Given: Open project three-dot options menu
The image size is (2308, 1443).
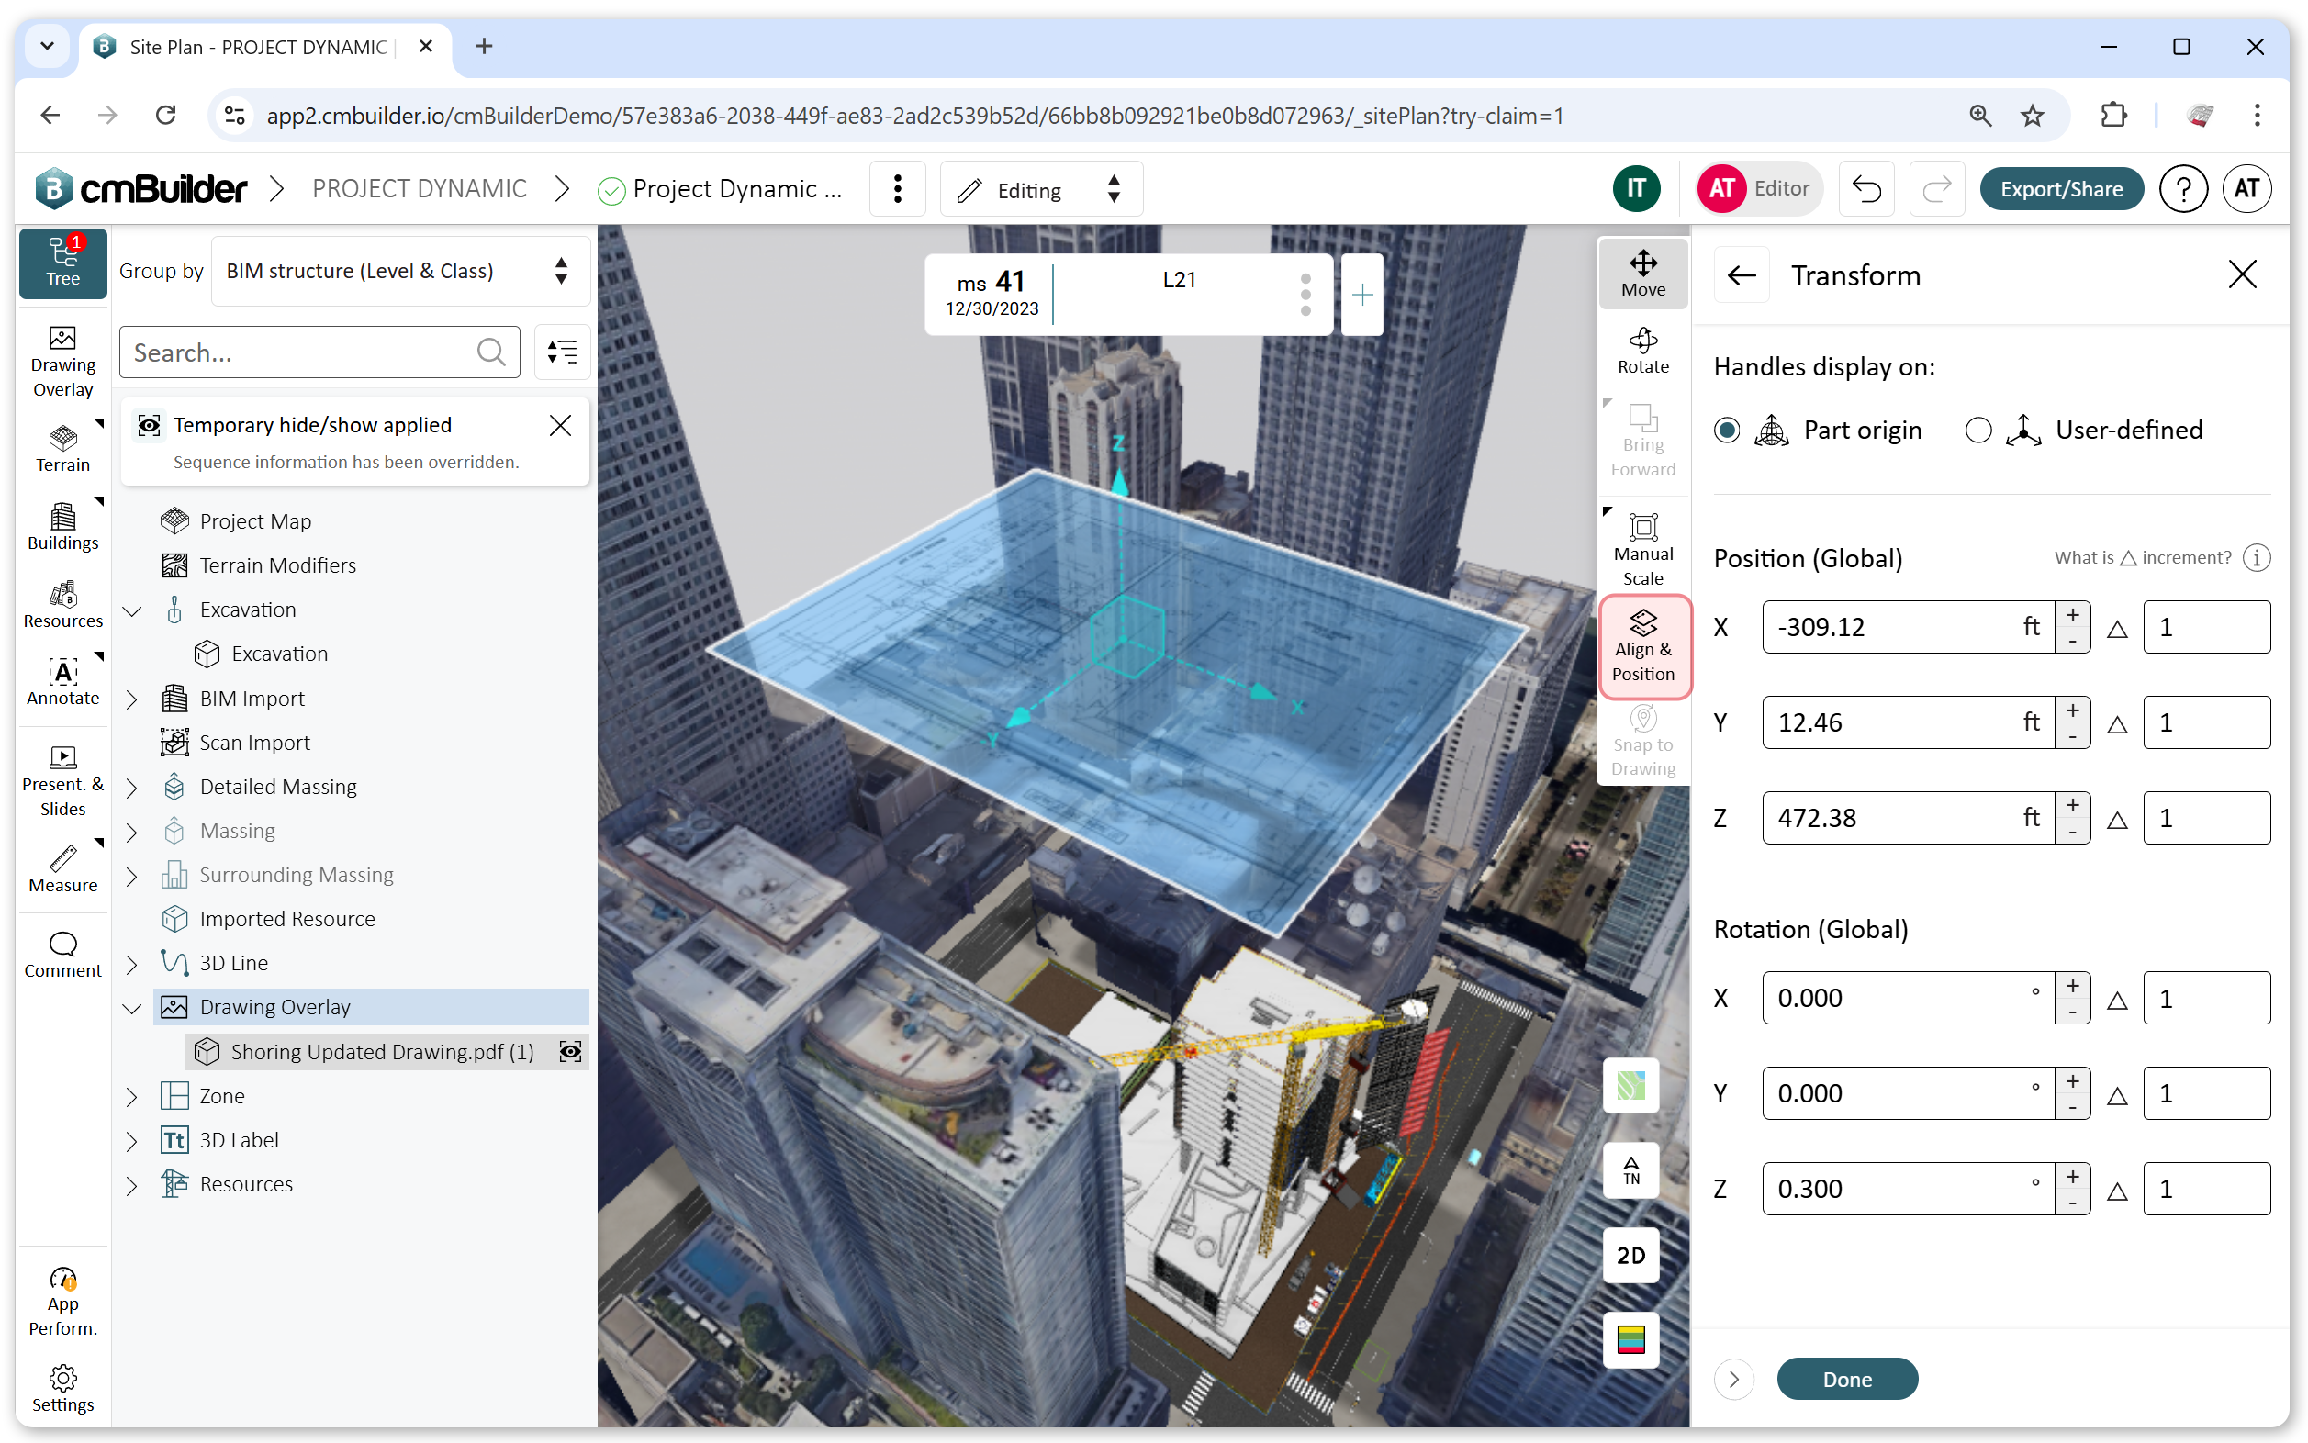Looking at the screenshot, I should tap(896, 189).
